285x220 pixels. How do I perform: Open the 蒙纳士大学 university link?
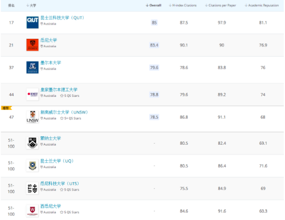point(51,139)
